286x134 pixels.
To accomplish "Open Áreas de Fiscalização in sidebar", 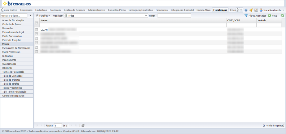I will click(17, 21).
